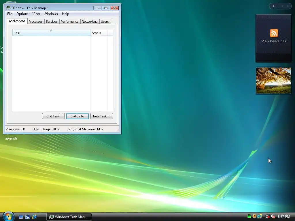Open the File menu
This screenshot has width=295, height=221.
tap(10, 14)
